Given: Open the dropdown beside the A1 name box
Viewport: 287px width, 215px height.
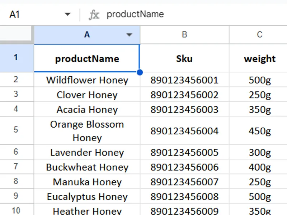Looking at the screenshot, I should [x=68, y=14].
